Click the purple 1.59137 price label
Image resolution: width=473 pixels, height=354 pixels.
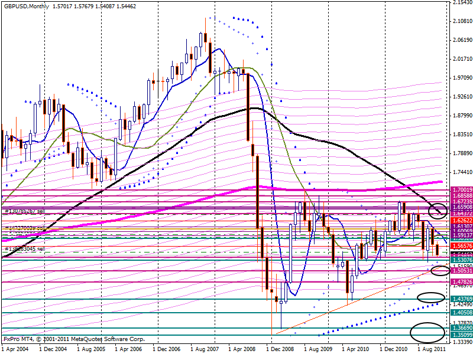[462, 235]
